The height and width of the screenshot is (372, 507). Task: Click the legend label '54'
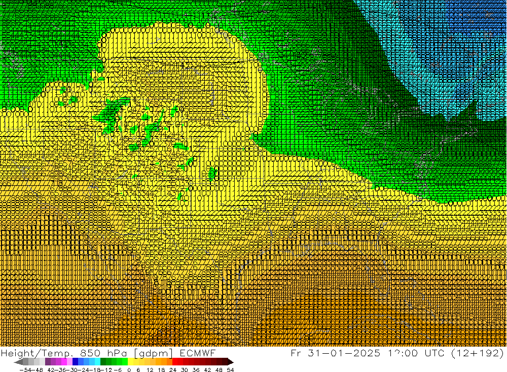point(230,370)
